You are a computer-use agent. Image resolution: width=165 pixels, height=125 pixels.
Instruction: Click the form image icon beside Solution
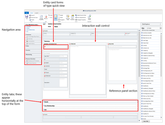(x=44, y=24)
